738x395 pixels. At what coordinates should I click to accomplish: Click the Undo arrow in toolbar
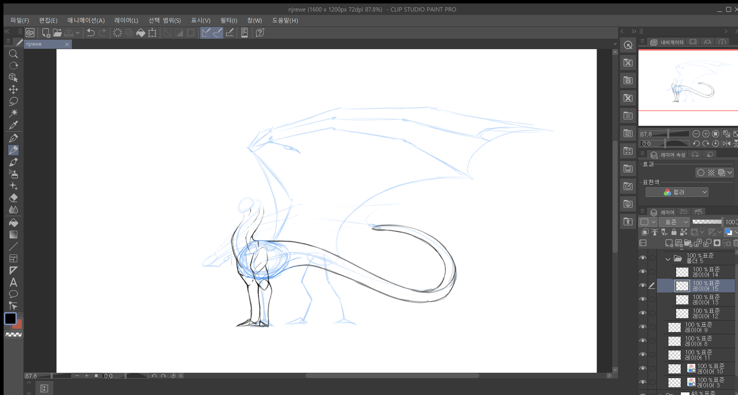point(91,33)
